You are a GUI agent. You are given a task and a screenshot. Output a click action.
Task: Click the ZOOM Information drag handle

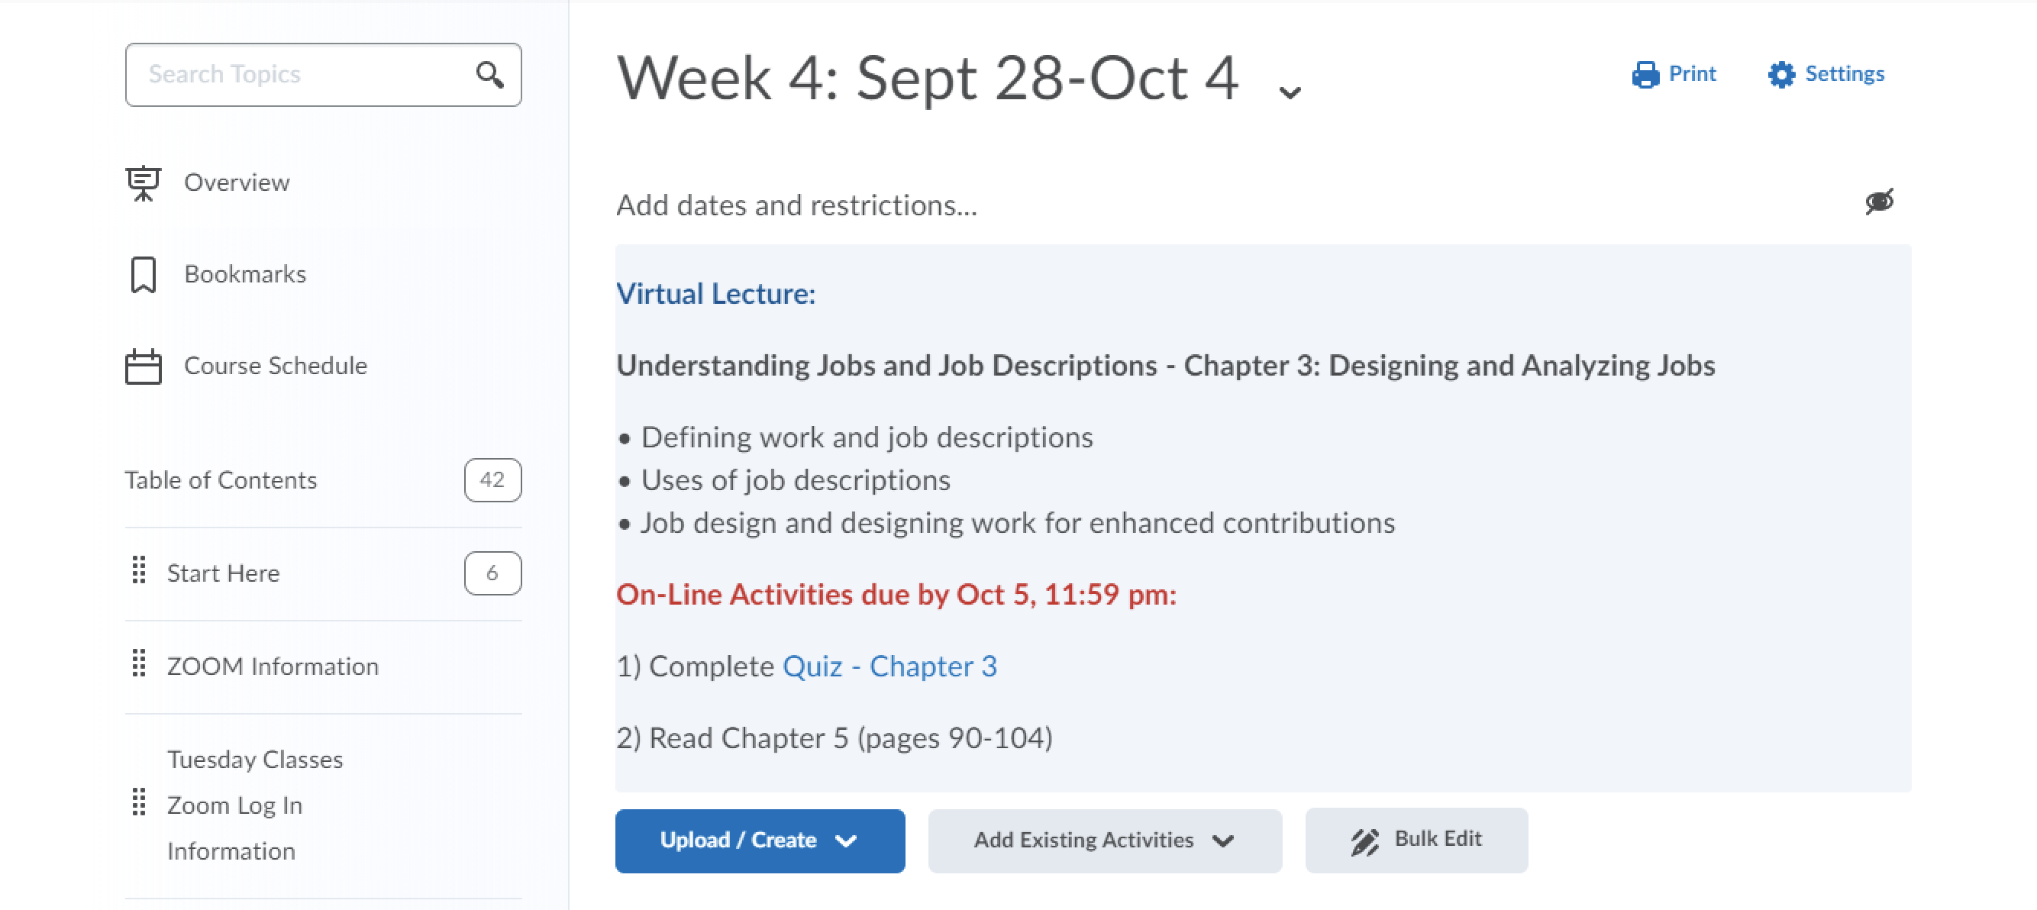pyautogui.click(x=139, y=663)
